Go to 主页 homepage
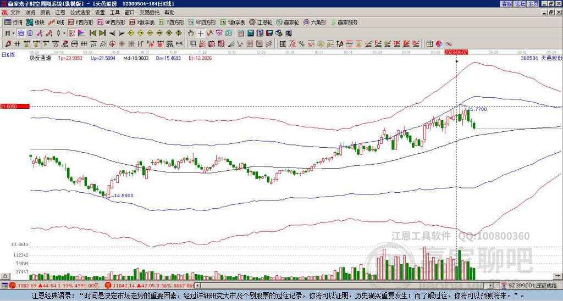This screenshot has width=563, height=301. click(x=533, y=4)
